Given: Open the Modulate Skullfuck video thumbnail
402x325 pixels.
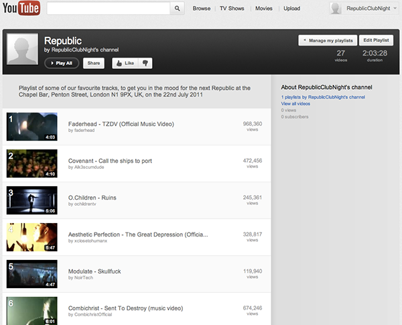Looking at the screenshot, I should tap(32, 274).
